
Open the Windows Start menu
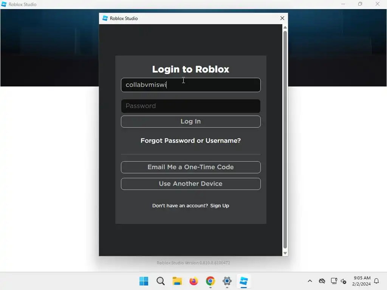coord(144,281)
